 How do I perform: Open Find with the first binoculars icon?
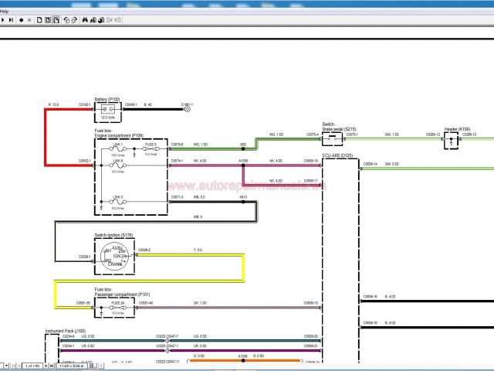(85, 19)
